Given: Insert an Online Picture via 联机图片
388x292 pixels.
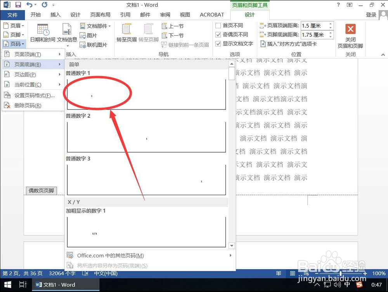Looking at the screenshot, I should (93, 45).
